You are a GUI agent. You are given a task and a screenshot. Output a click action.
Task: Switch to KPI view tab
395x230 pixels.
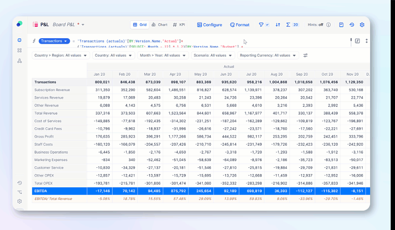coord(179,25)
